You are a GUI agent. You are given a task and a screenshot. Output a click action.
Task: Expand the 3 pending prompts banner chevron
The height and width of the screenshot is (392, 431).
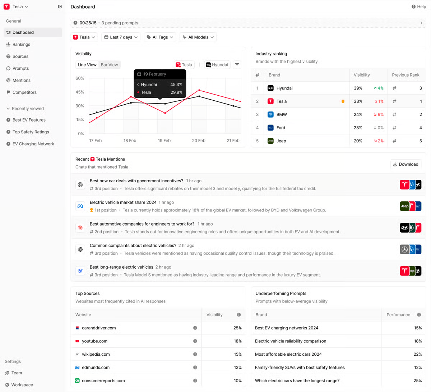click(421, 23)
